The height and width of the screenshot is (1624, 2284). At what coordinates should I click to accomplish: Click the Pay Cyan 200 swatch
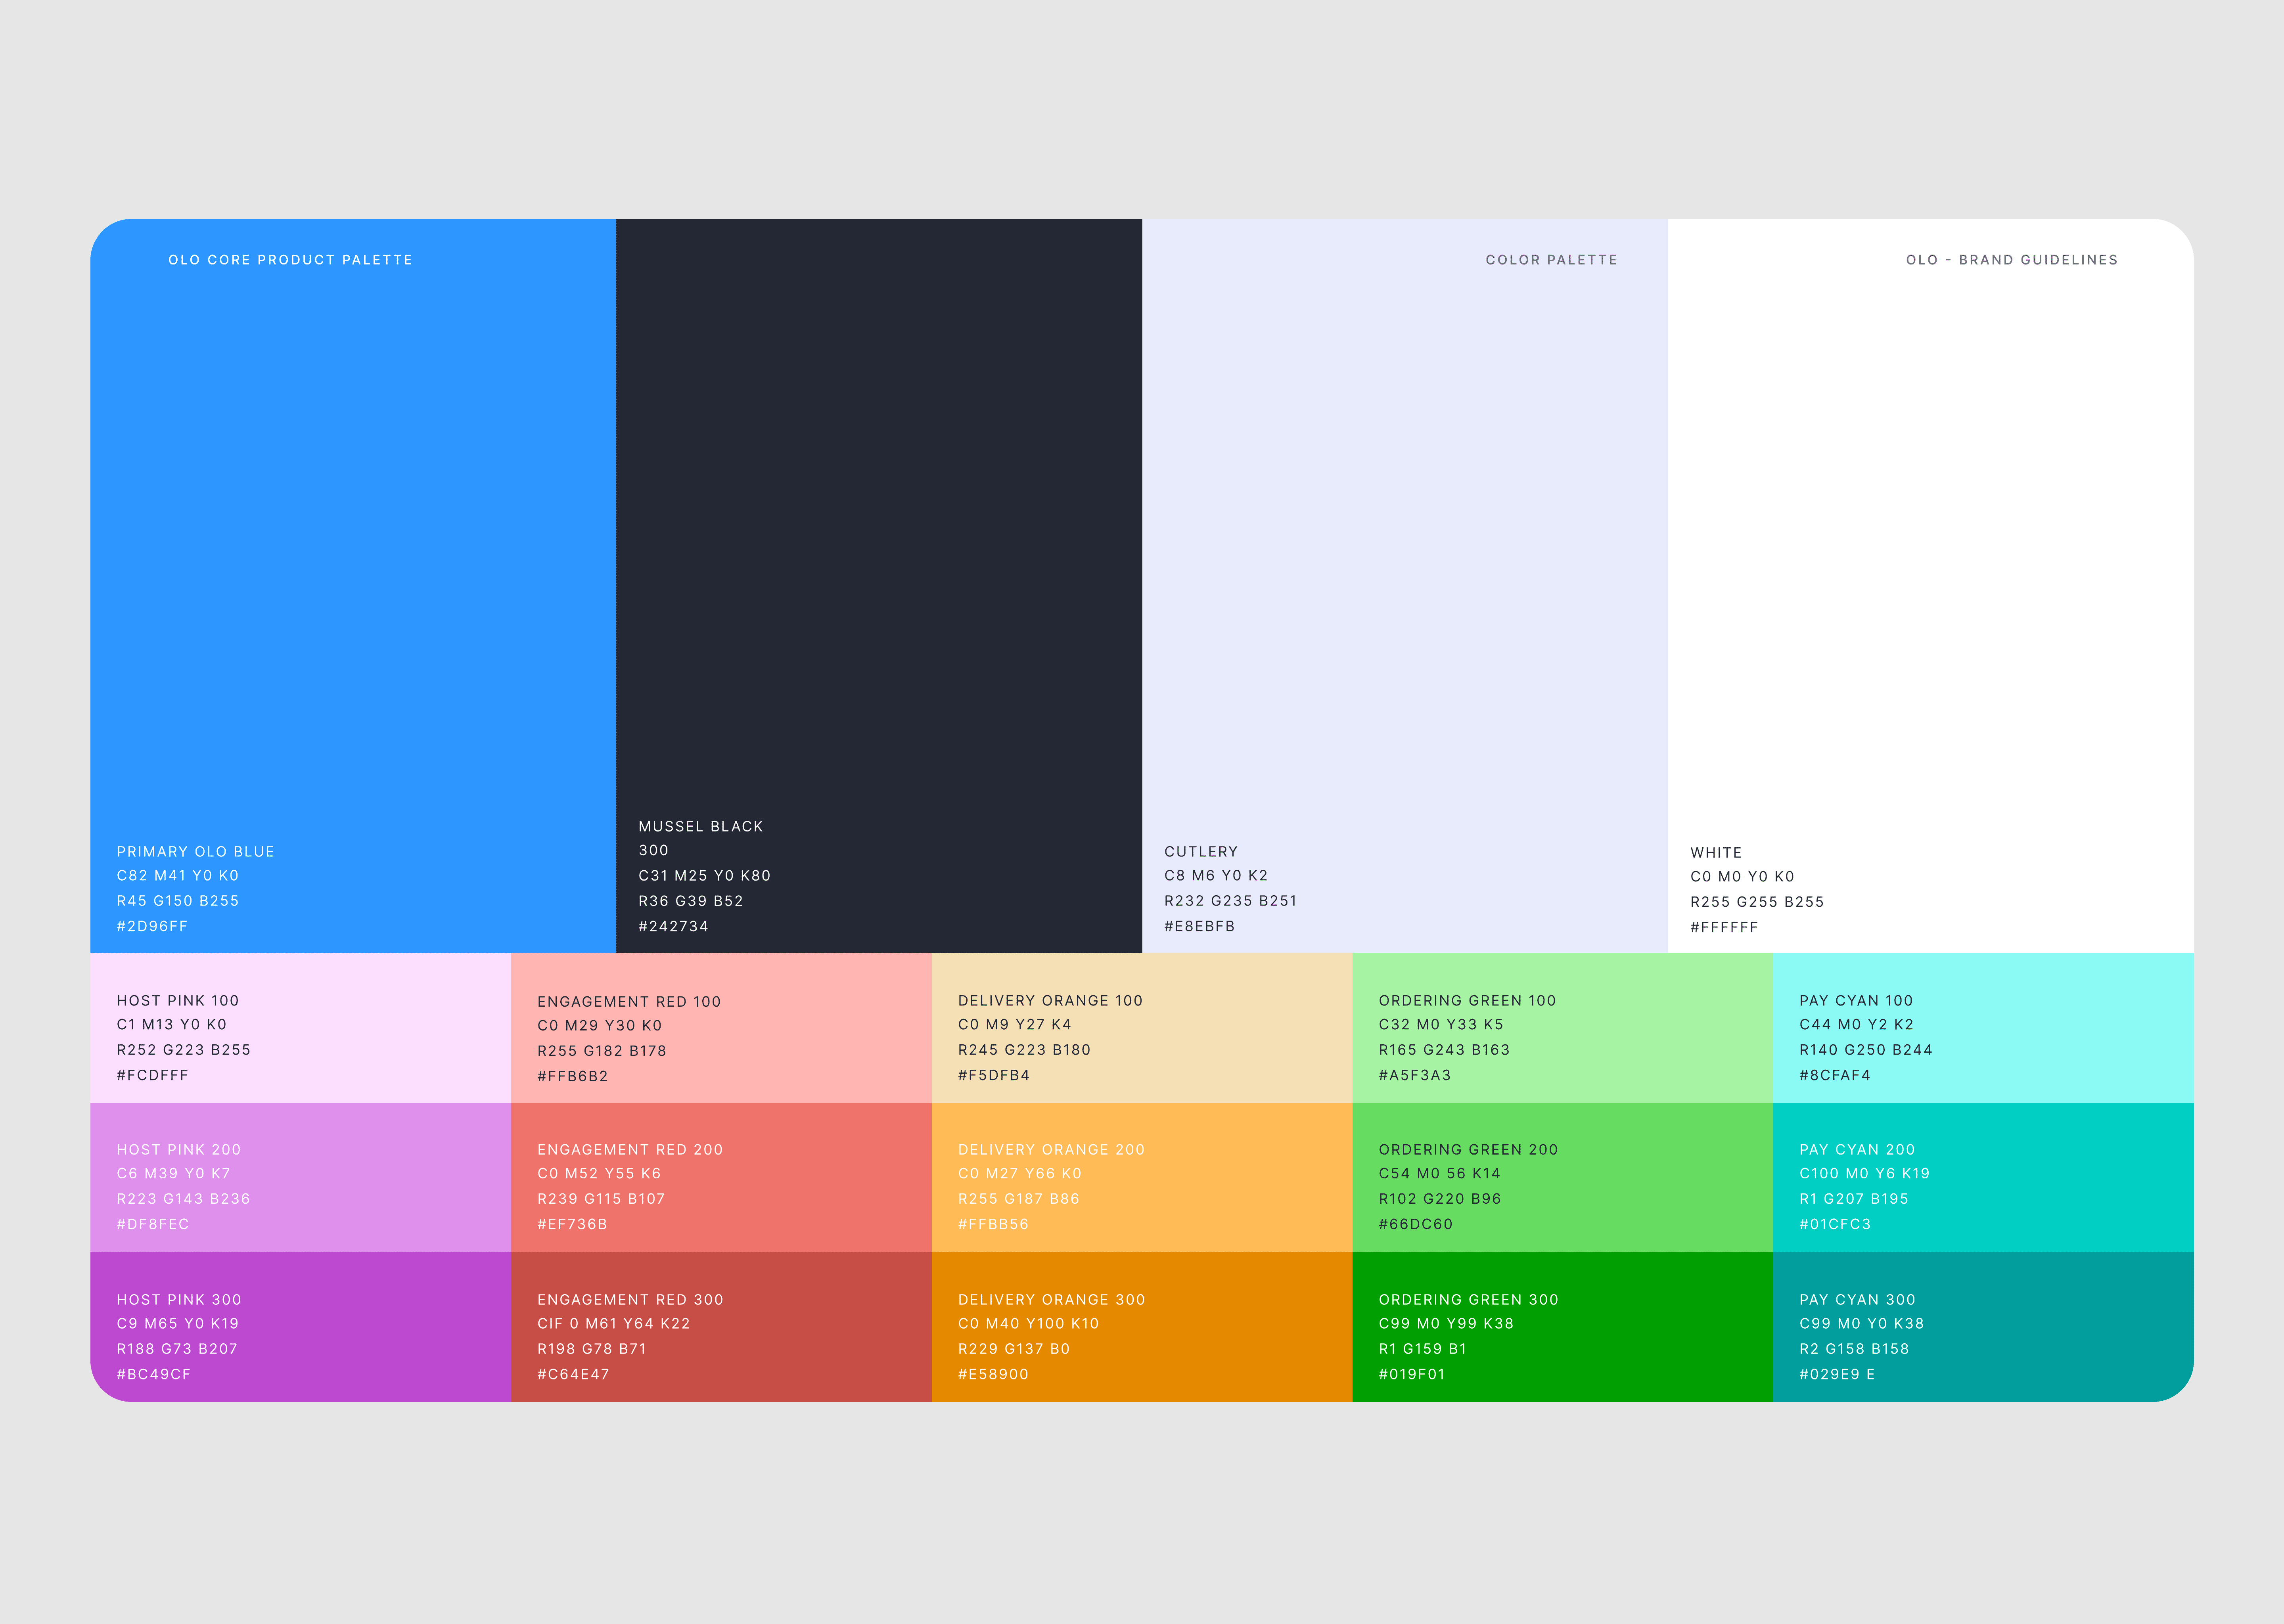(1983, 1177)
